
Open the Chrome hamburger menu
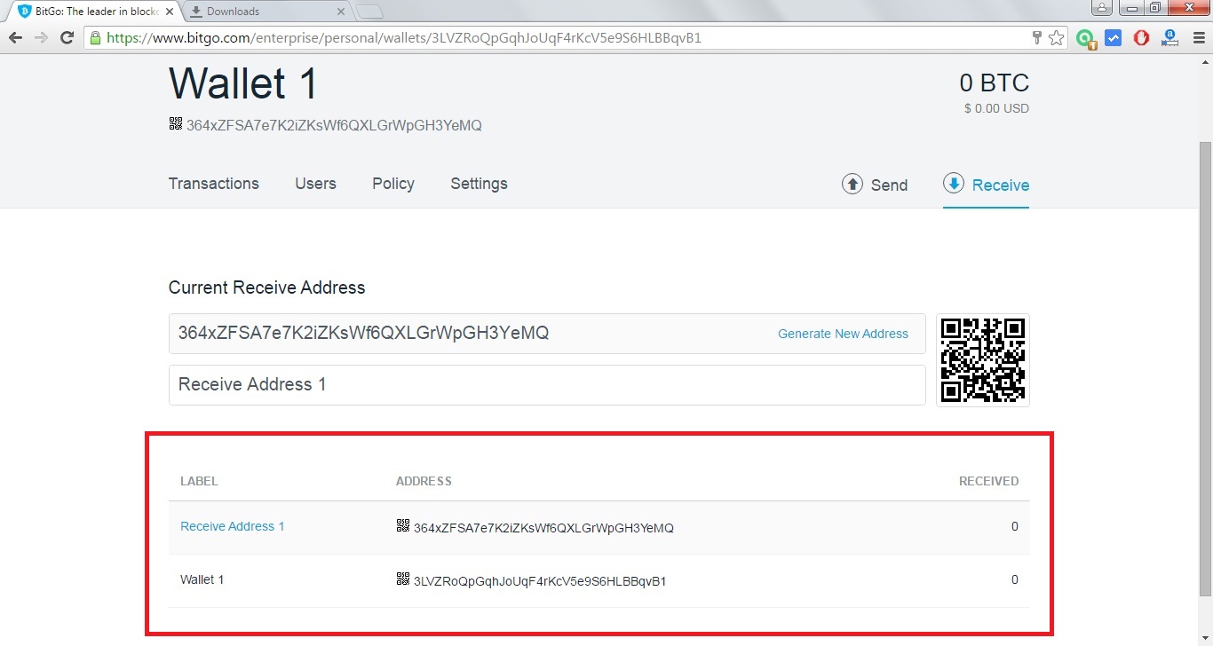[1198, 37]
